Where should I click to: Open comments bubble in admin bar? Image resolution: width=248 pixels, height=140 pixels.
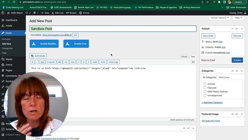point(36,13)
